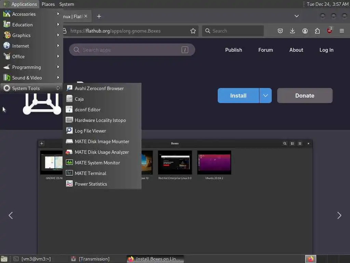
Task: Click the GNOME OS box thumbnail
Action: 52,163
